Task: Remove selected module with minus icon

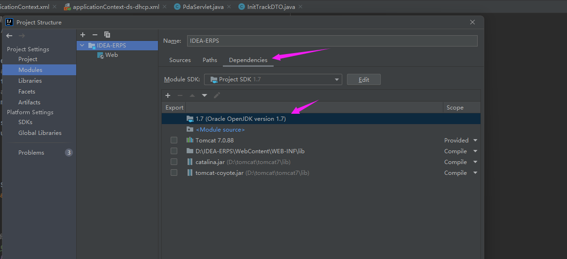Action: 94,35
